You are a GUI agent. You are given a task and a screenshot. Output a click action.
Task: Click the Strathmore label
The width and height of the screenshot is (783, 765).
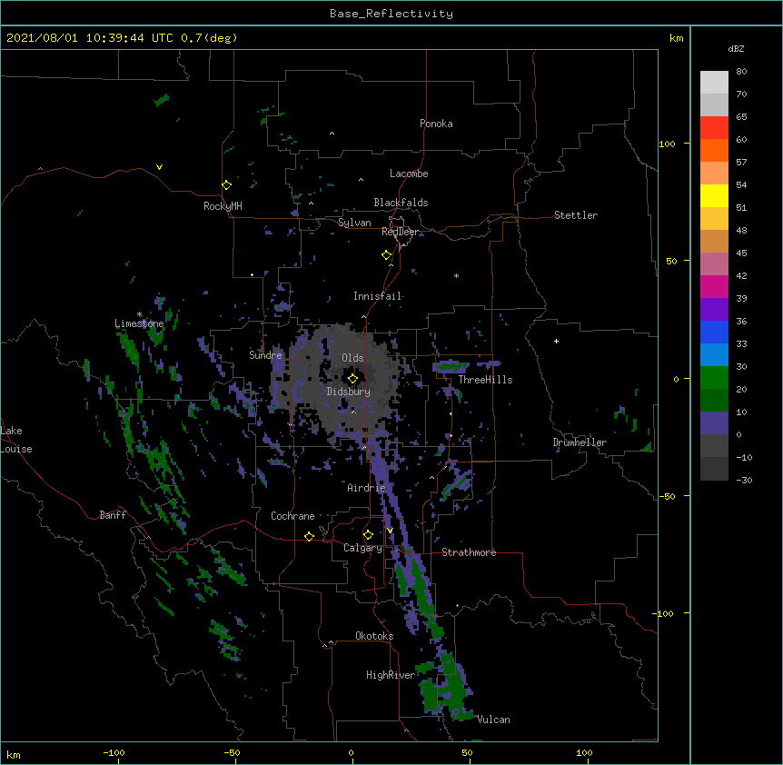click(x=469, y=552)
